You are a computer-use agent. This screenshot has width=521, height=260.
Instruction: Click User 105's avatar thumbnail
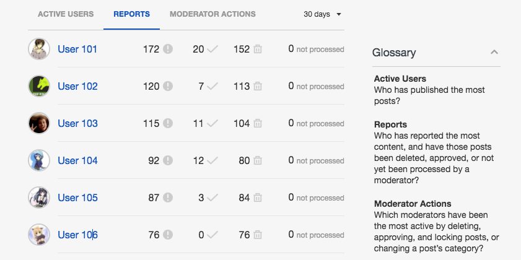[x=39, y=197]
